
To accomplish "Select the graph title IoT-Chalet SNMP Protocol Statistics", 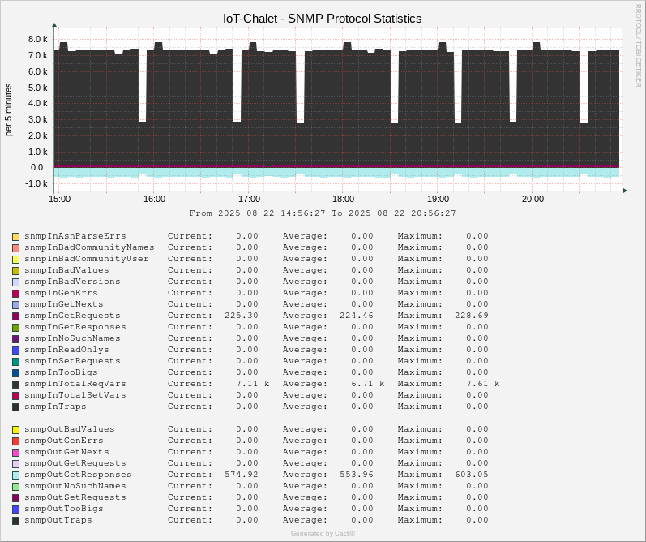I will point(322,19).
